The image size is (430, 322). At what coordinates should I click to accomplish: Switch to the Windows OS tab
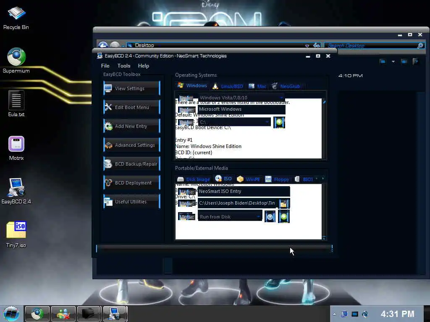[192, 86]
